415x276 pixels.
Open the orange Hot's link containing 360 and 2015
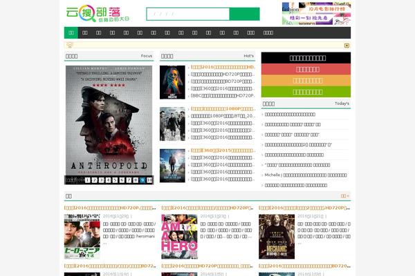(x=223, y=150)
